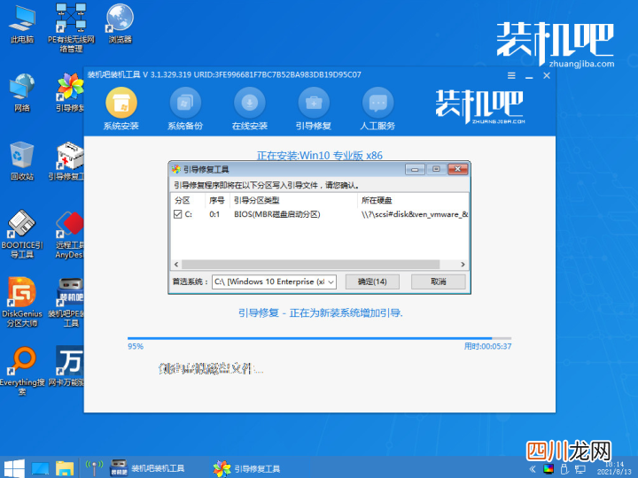Show hidden tray icons chevron
Viewport: 638px width, 478px height.
click(533, 468)
